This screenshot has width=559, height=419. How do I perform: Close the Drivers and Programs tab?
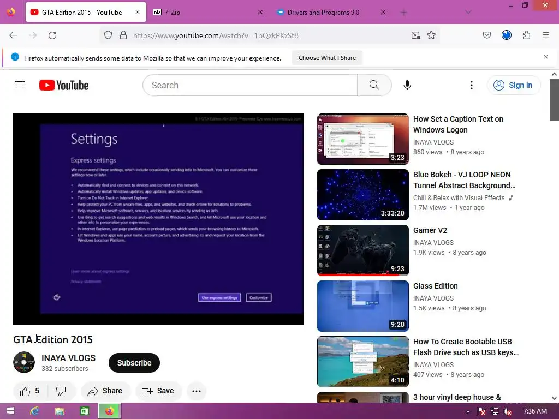click(x=383, y=12)
